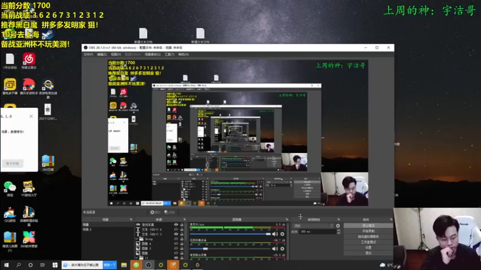Launch the yellow 雷电多开器 desktop icon
Screen dimensions: 481x270
click(x=10, y=86)
